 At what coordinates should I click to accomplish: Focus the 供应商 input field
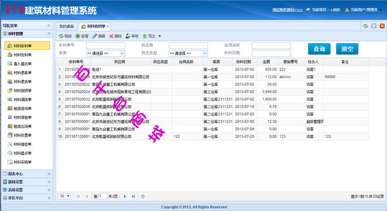tap(188, 46)
